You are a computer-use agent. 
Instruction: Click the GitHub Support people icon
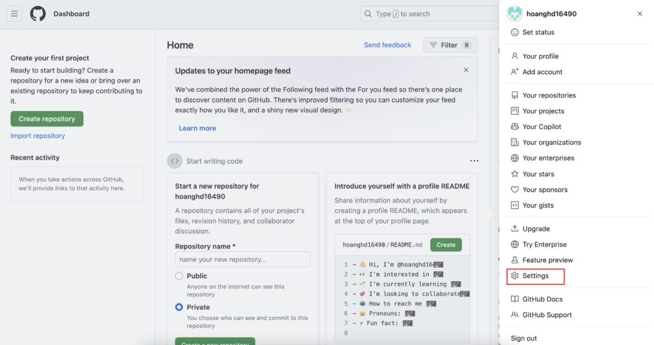point(515,315)
